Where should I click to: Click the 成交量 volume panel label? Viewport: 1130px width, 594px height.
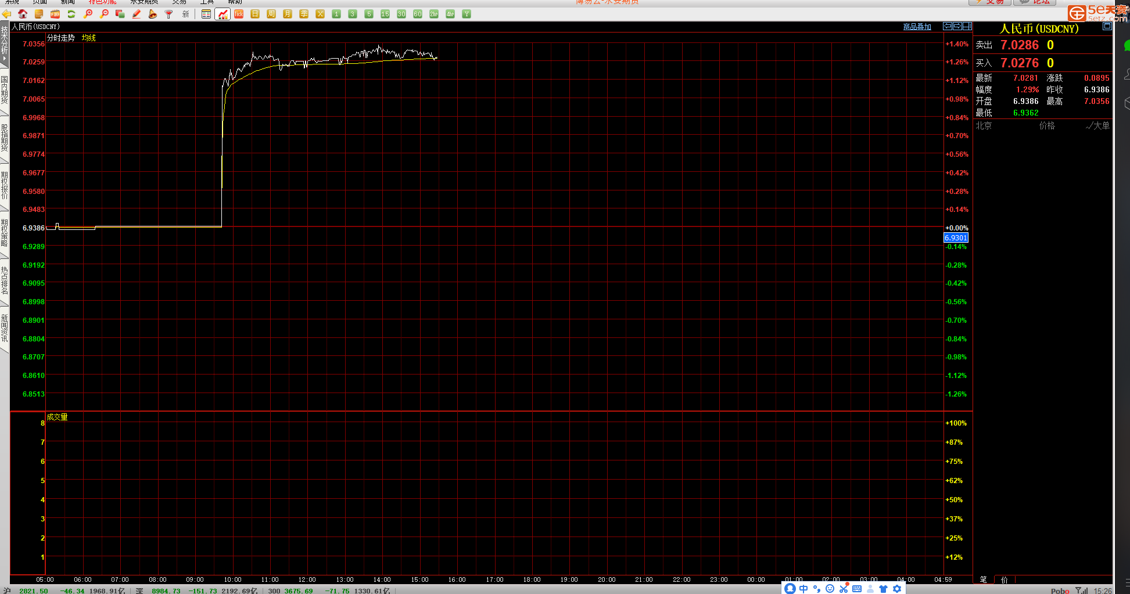(x=57, y=417)
